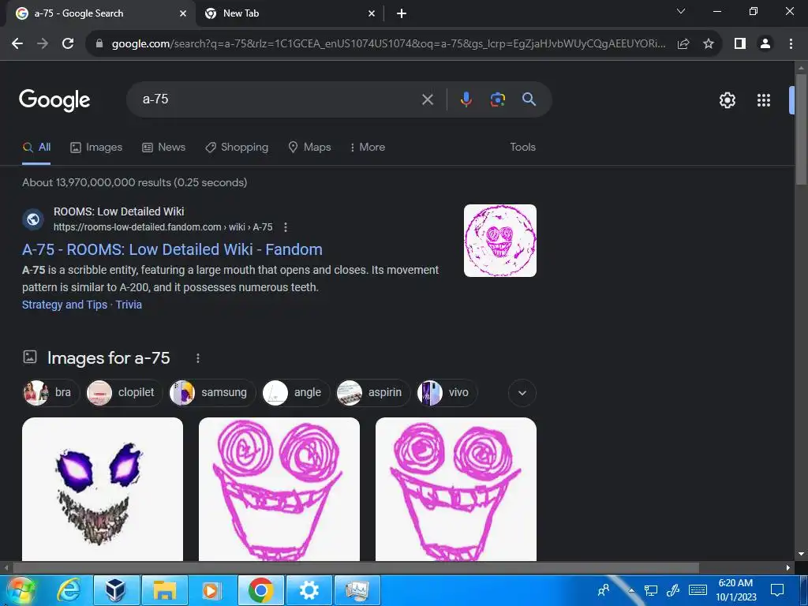
Task: Open the media player taskbar icon
Action: point(211,590)
